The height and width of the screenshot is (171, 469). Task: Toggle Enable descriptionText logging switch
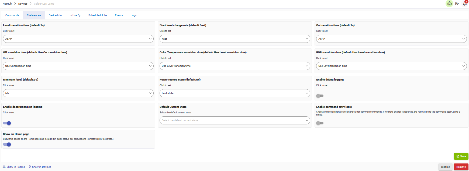click(7, 123)
